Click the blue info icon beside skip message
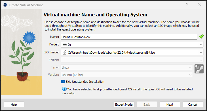This screenshot has height=111, width=207. point(64,89)
